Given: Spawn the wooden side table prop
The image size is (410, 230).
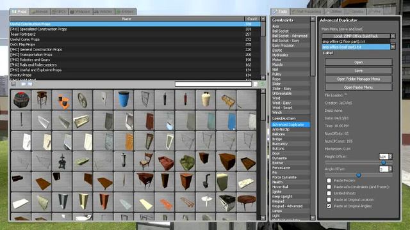Looking at the screenshot, I should [x=42, y=100].
